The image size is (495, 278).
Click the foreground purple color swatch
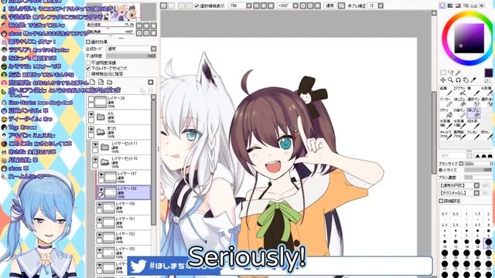[488, 73]
